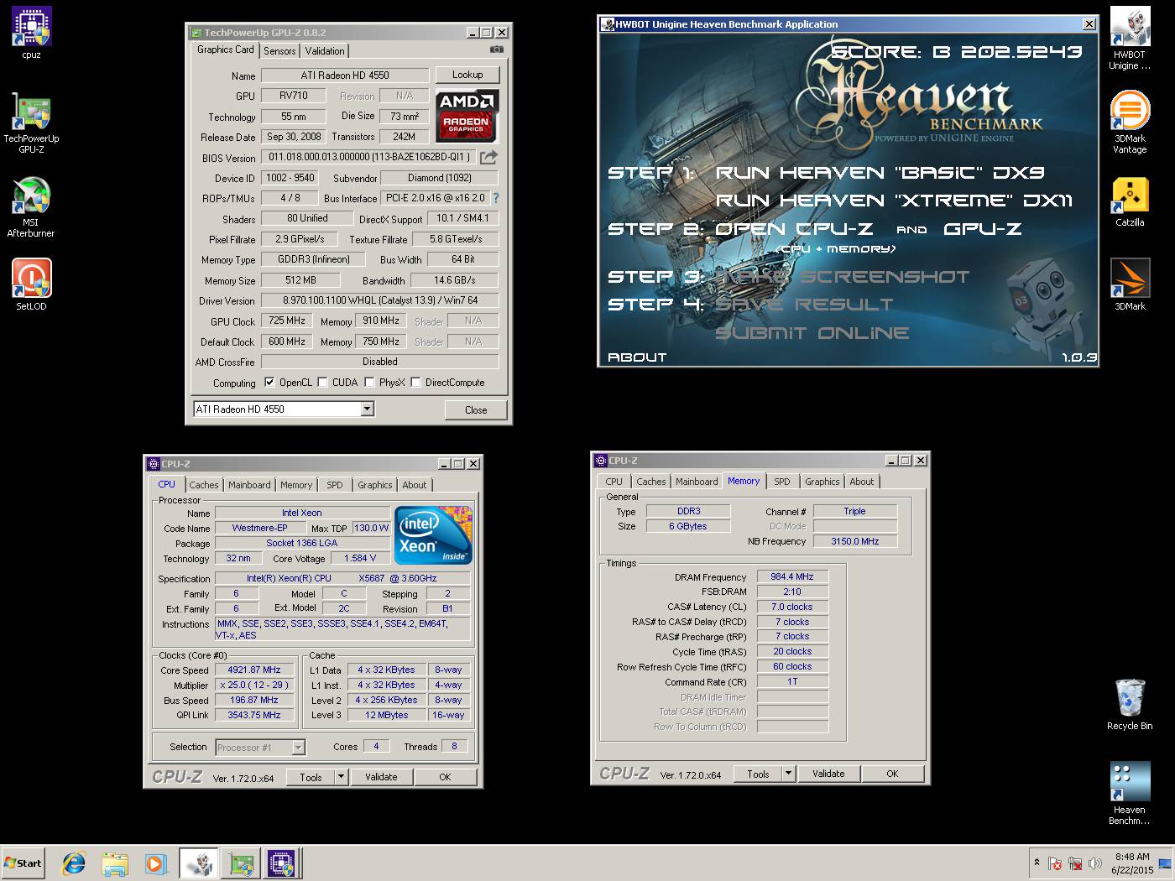
Task: Open Graphics tab in right CPU-Z window
Action: [822, 482]
